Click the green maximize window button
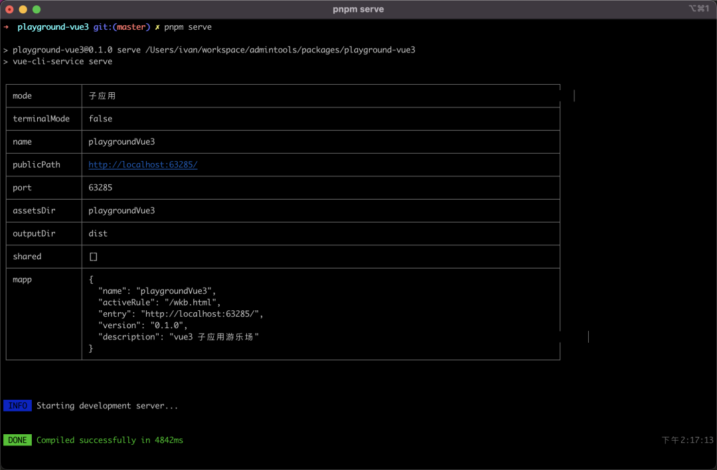The image size is (717, 470). coord(37,9)
